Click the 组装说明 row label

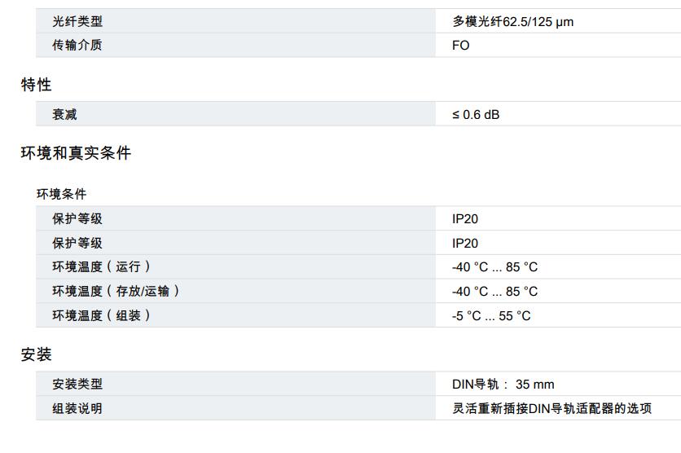77,408
